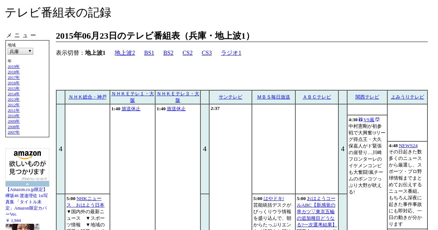Switch to the CS3 listings
The image size is (438, 230).
tap(207, 53)
